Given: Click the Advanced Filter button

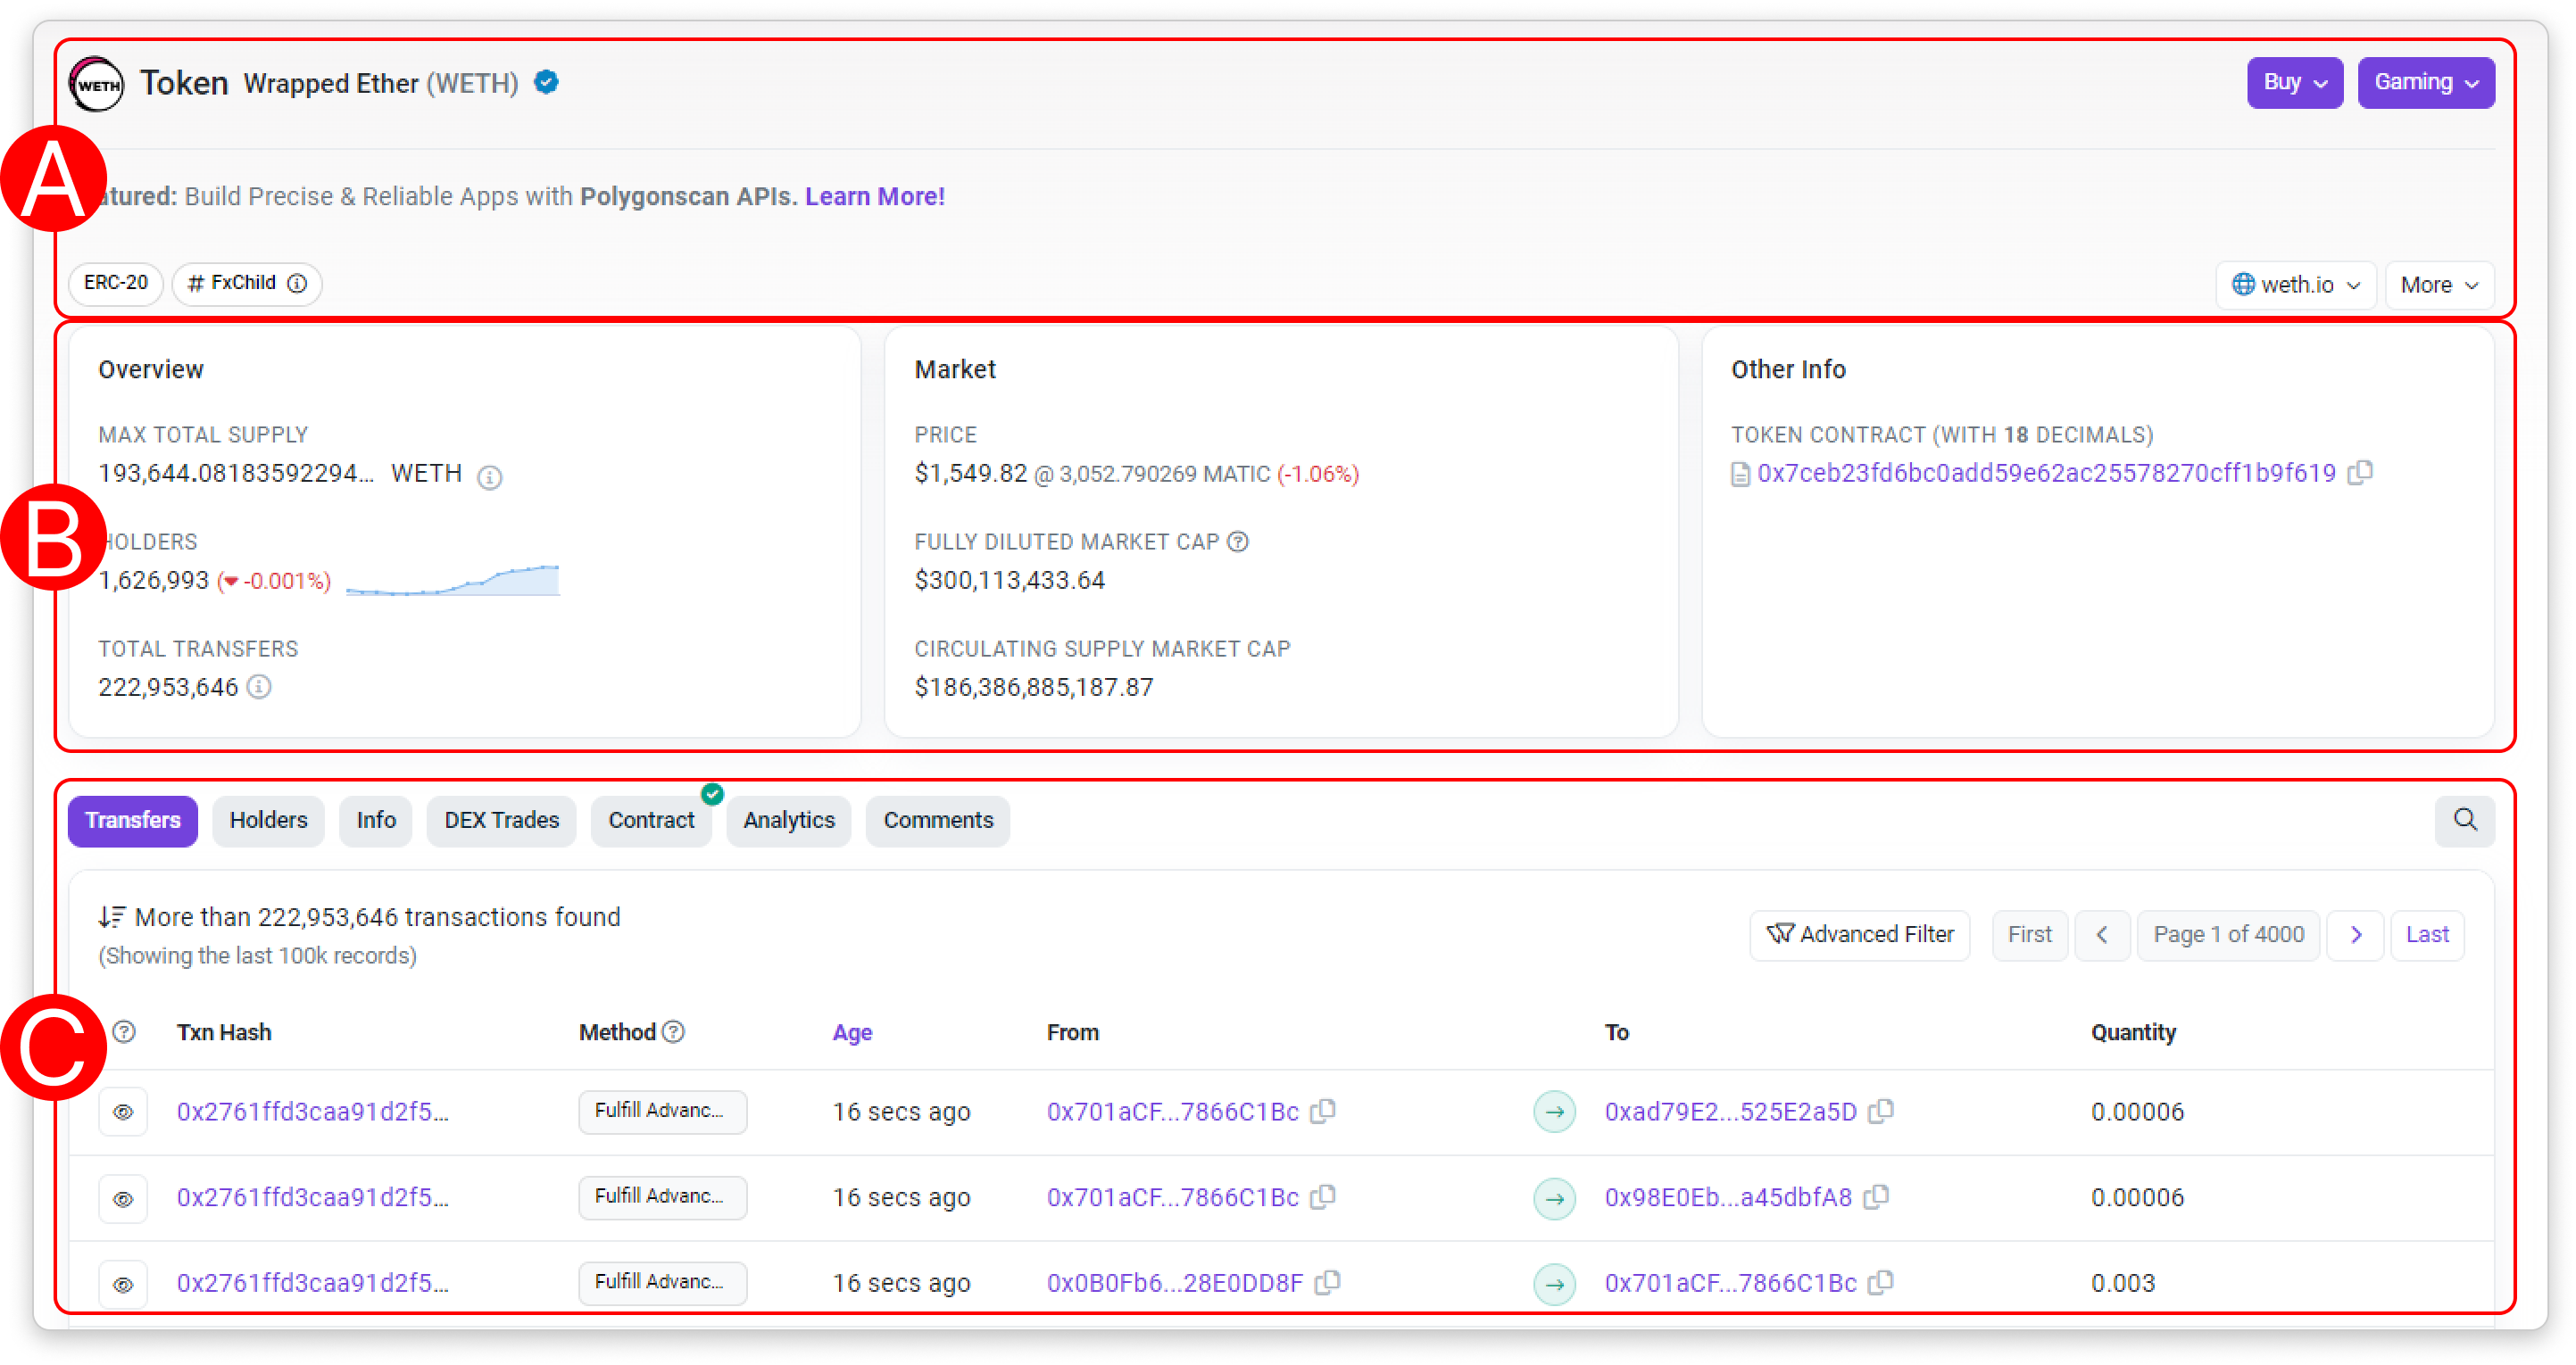Looking at the screenshot, I should coord(1859,934).
